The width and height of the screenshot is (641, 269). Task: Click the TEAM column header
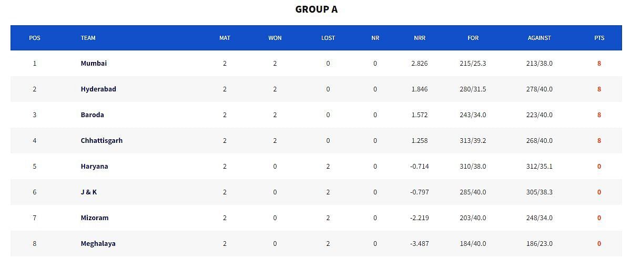[88, 38]
